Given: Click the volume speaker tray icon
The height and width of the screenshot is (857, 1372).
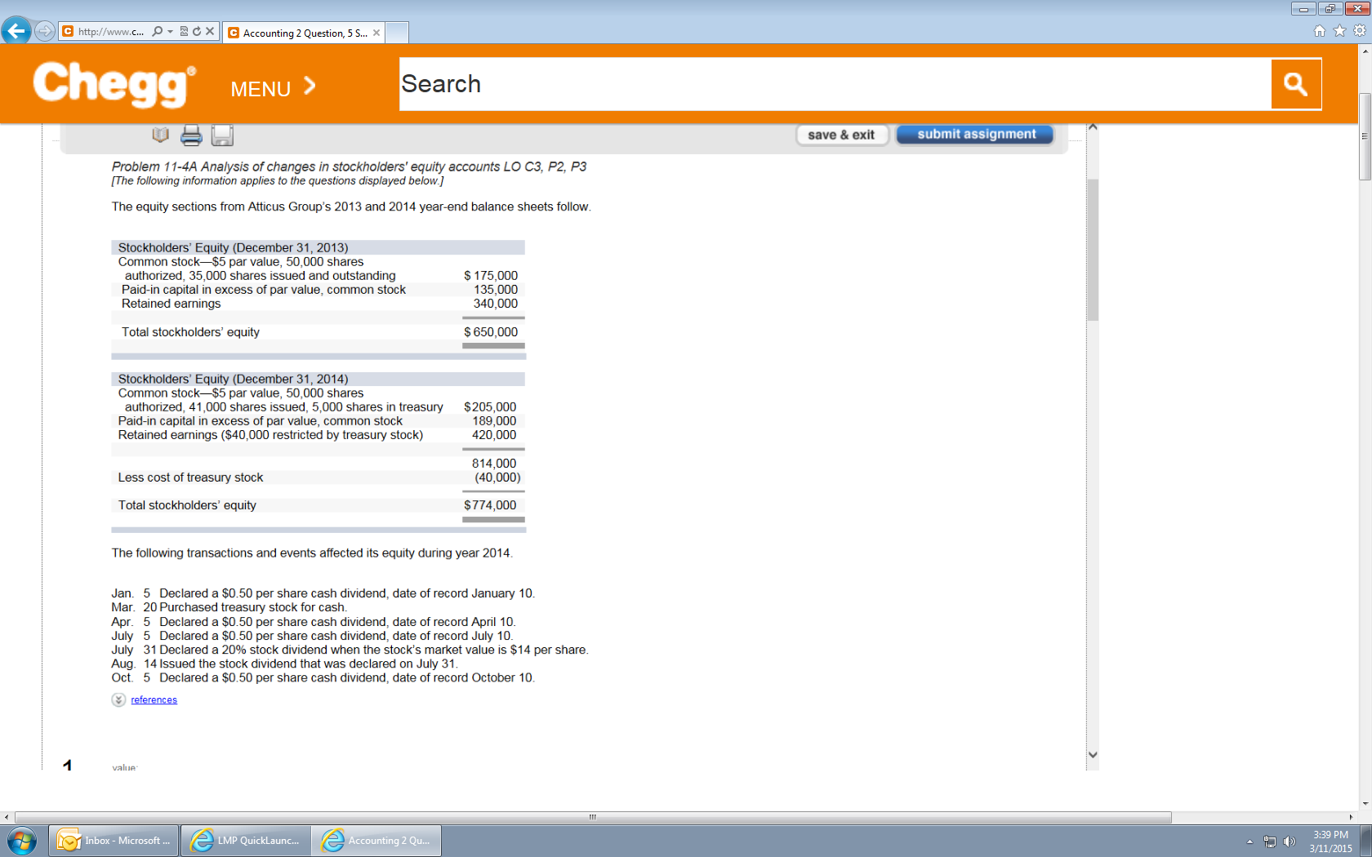Looking at the screenshot, I should coord(1290,841).
